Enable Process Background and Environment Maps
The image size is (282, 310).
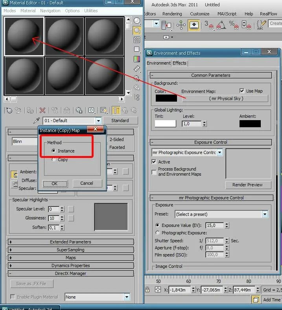(x=154, y=172)
